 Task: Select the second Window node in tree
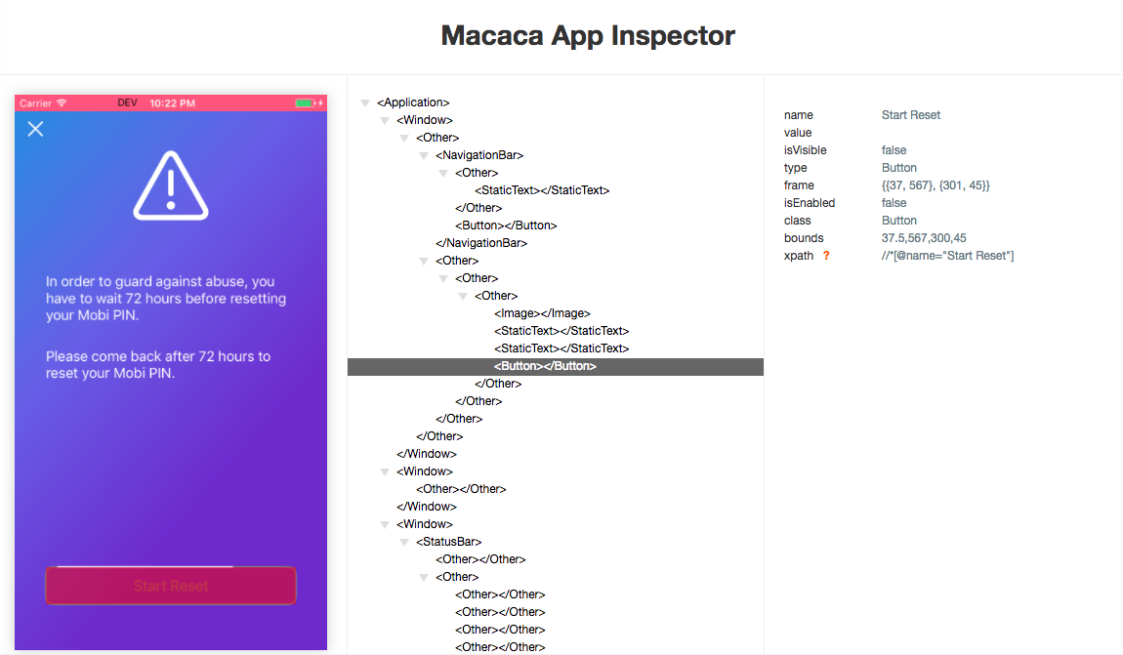424,471
